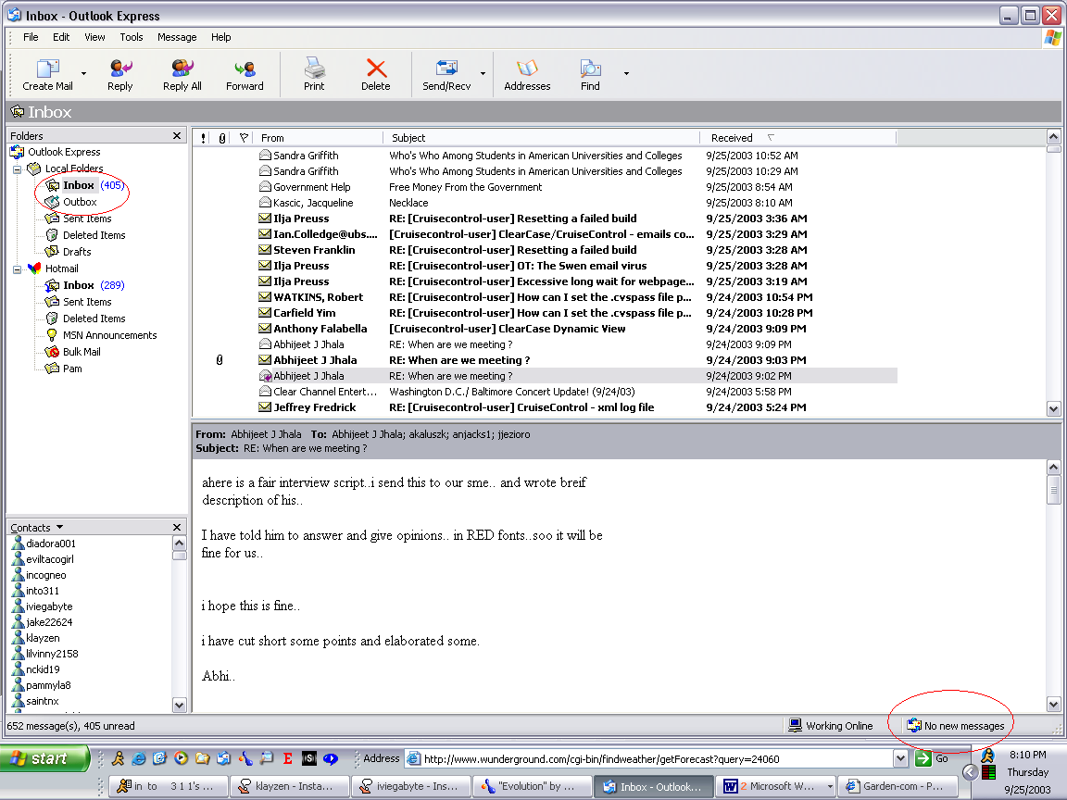Screen dimensions: 1067x800
Task: Collapse the Hotmail tree node
Action: pyautogui.click(x=17, y=269)
